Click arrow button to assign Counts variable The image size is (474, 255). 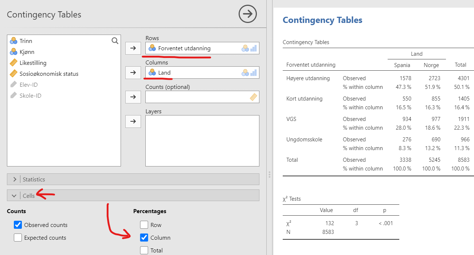pos(133,97)
